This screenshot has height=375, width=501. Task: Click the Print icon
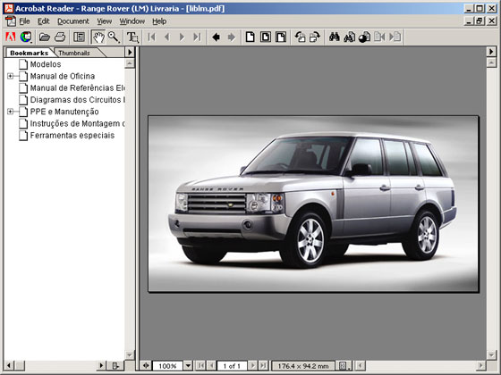click(x=60, y=37)
